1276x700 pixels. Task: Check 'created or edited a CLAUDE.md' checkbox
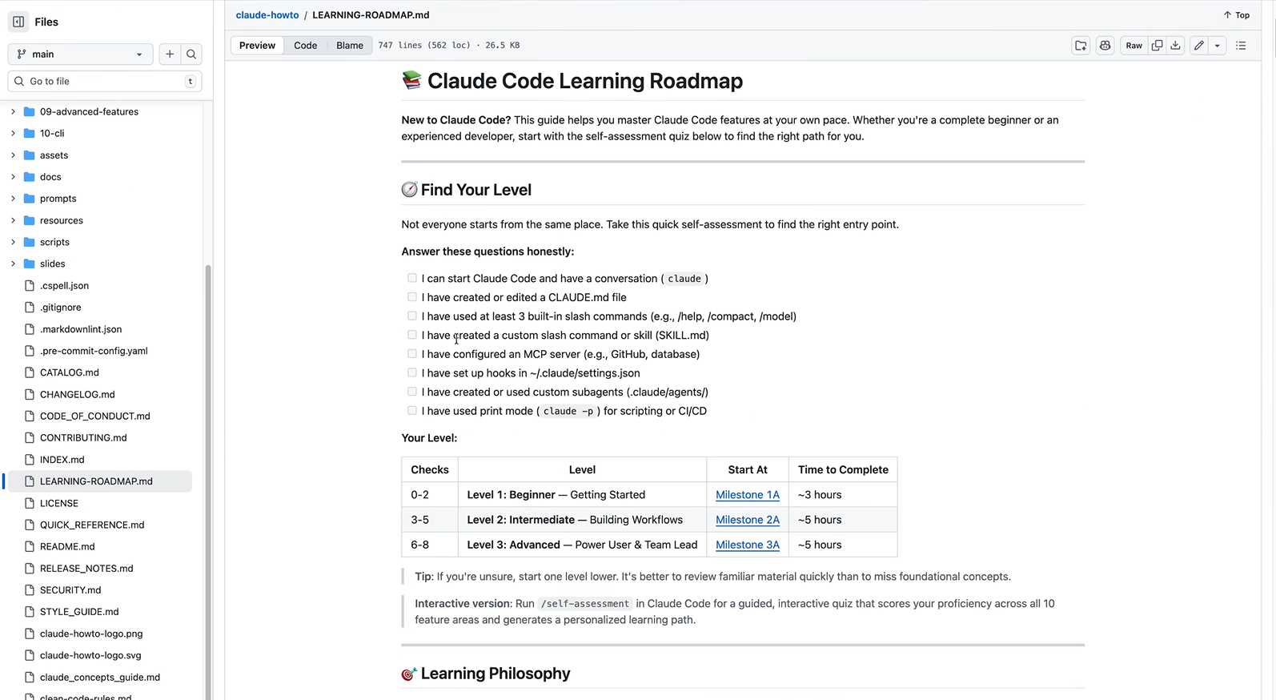pos(411,297)
